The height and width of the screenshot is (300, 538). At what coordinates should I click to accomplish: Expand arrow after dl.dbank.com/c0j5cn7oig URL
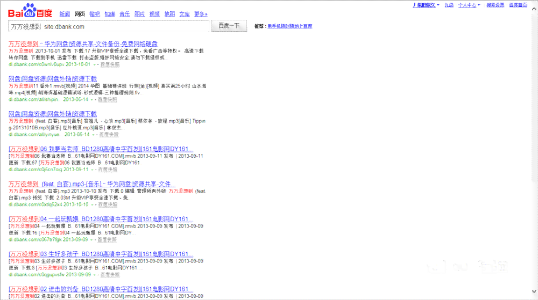coord(92,170)
